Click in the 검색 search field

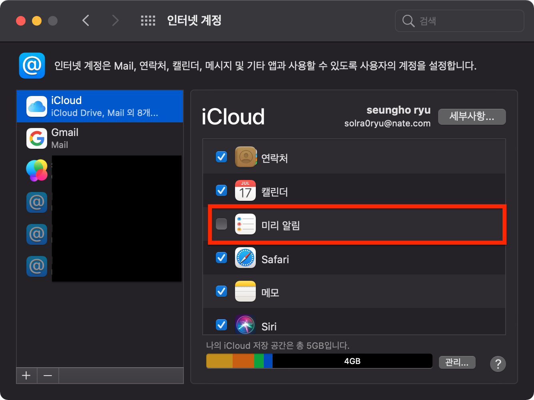[x=460, y=21]
